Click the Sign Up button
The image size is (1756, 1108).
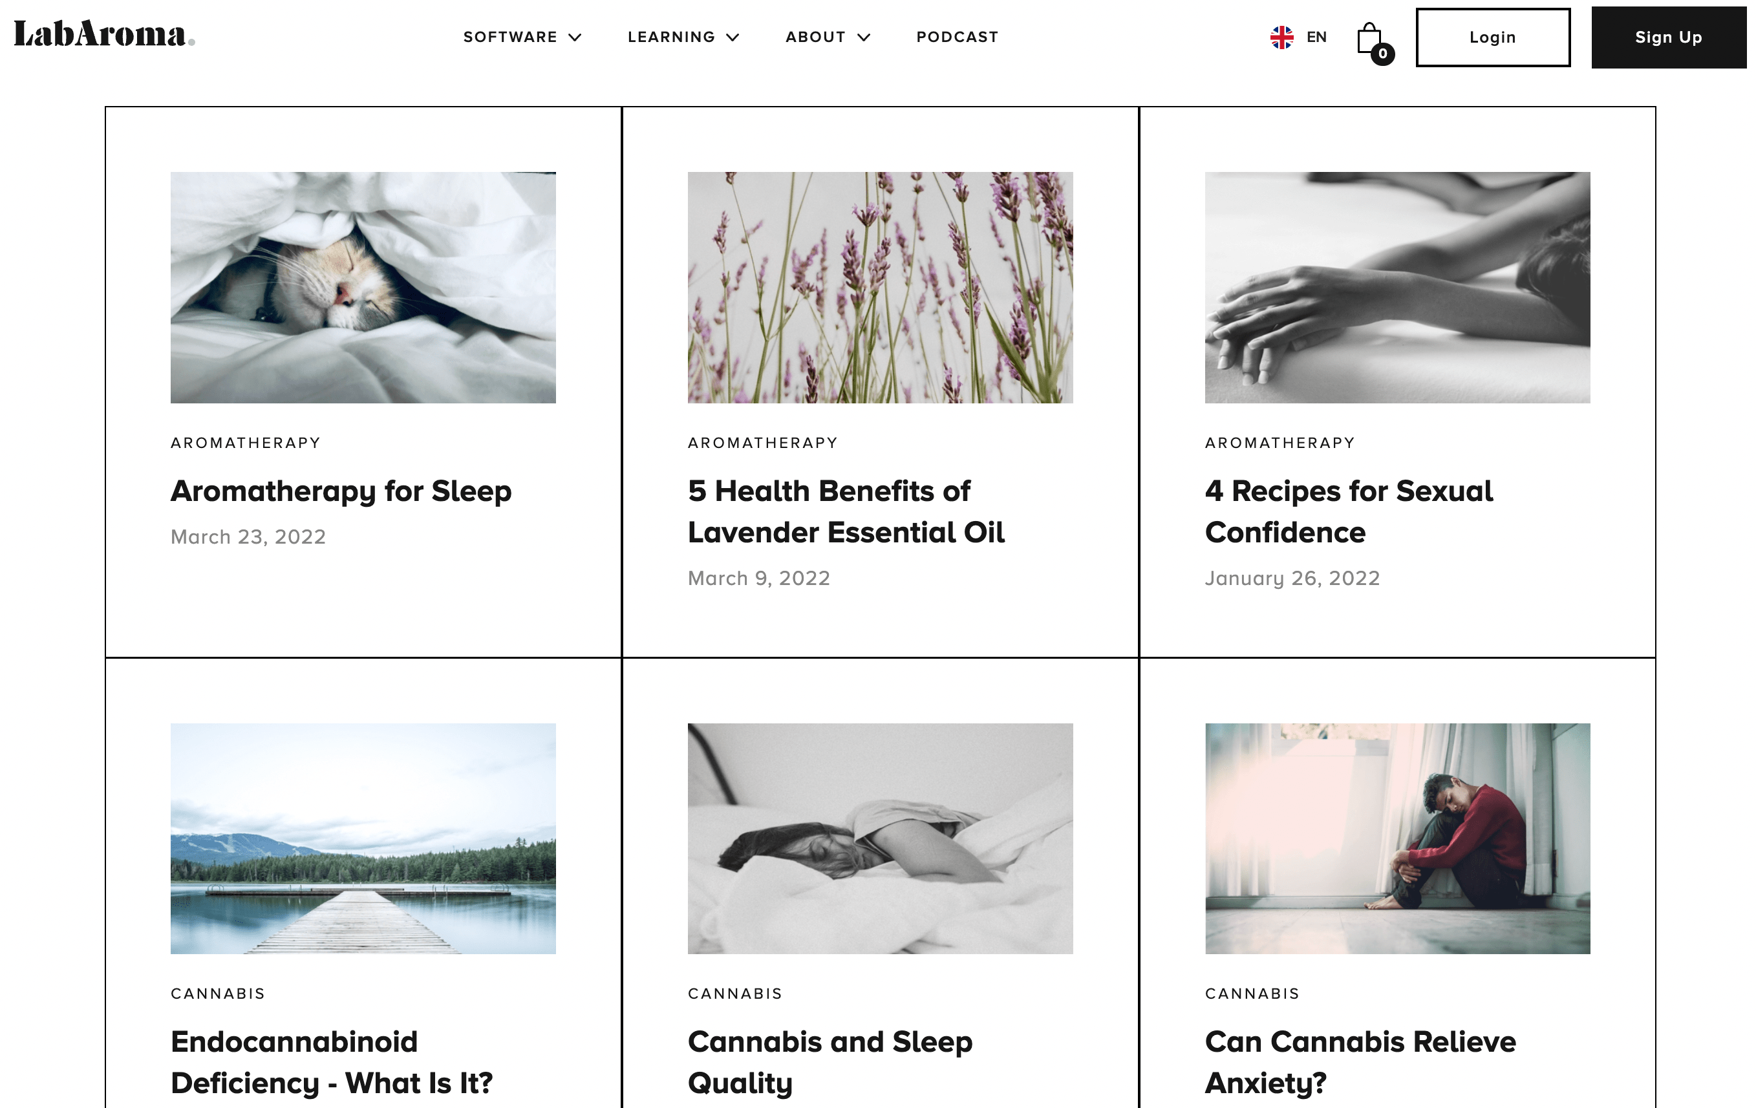[1669, 37]
